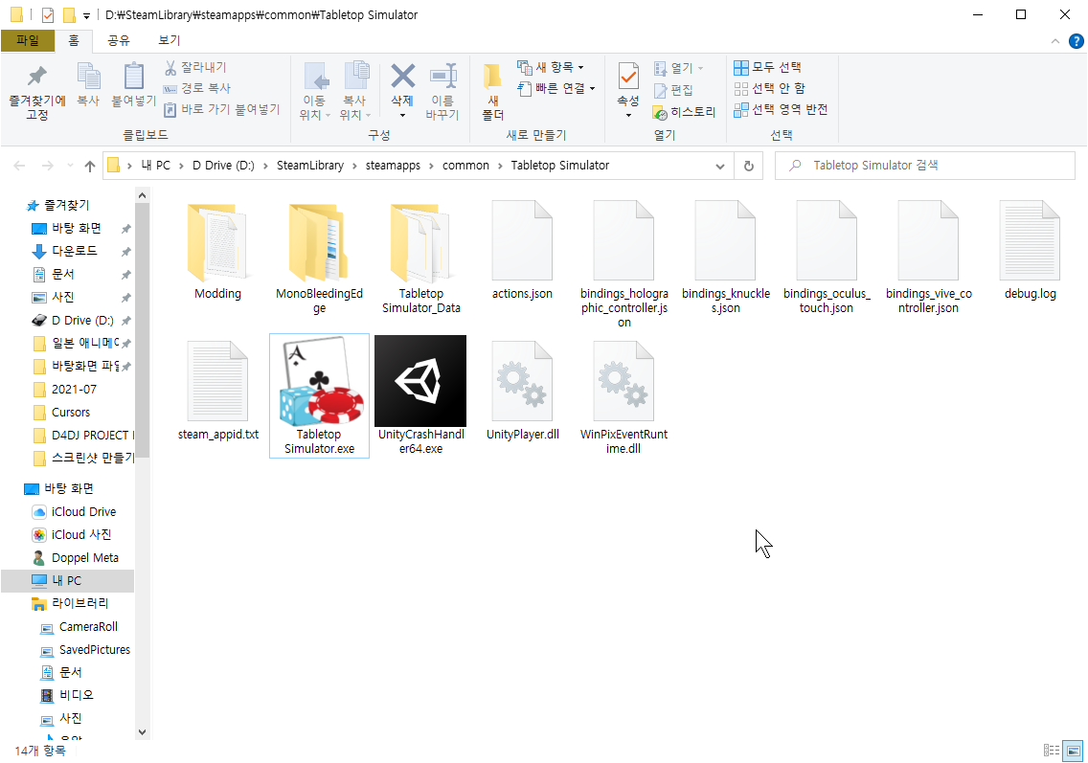Create a New folder (새 폴더)
1088x763 pixels.
pyautogui.click(x=492, y=92)
